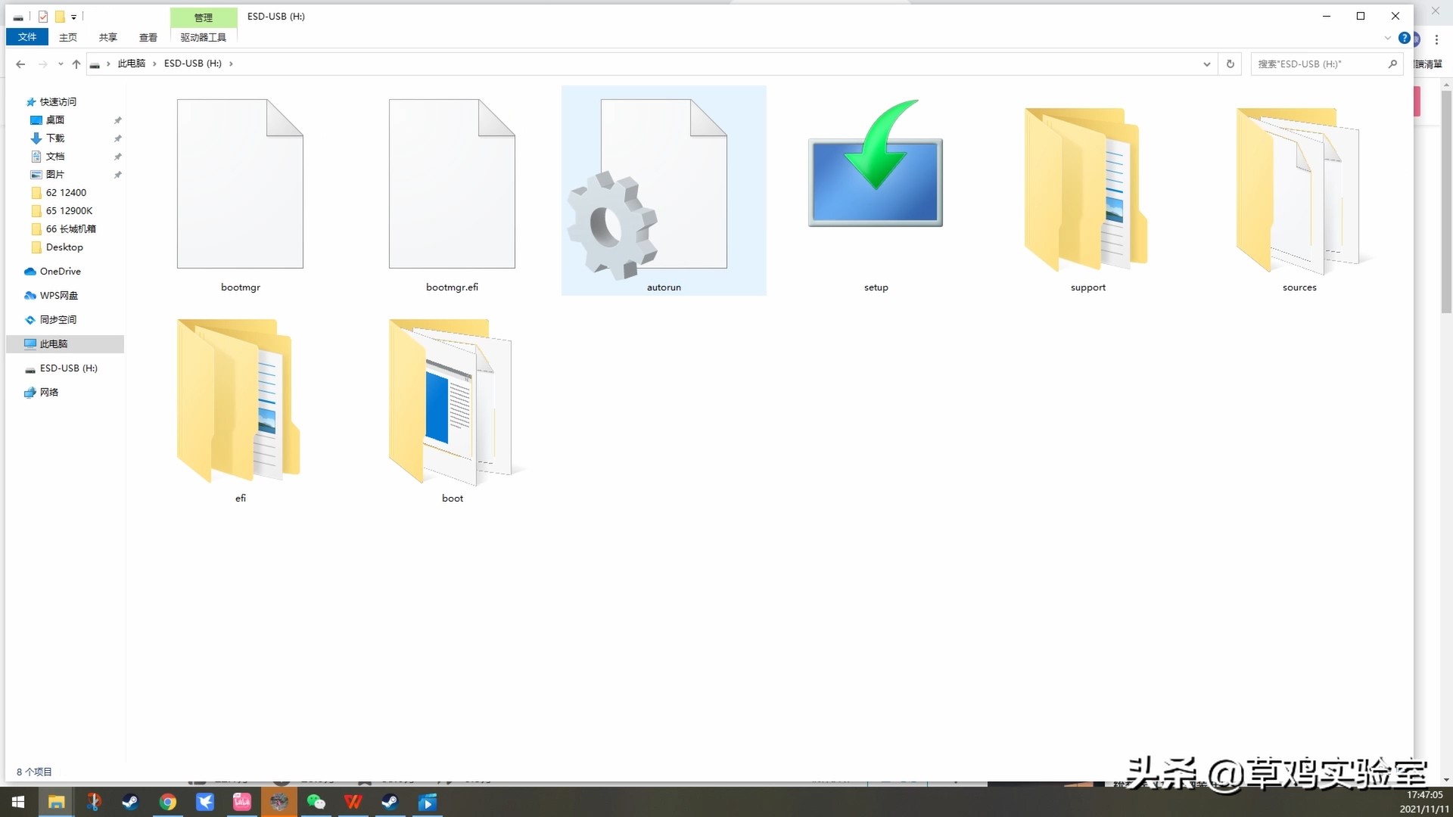Click the refresh button in address bar
The image size is (1453, 817).
tap(1230, 64)
